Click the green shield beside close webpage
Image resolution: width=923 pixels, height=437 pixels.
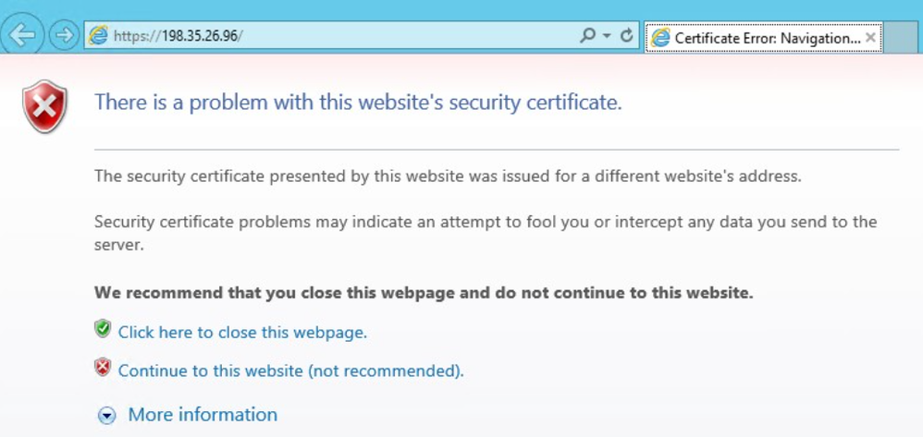(103, 329)
